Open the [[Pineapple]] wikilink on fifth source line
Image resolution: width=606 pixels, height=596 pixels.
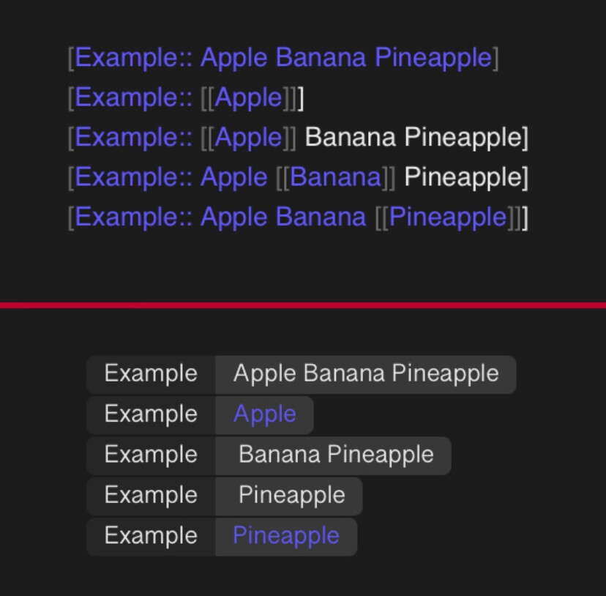(447, 217)
